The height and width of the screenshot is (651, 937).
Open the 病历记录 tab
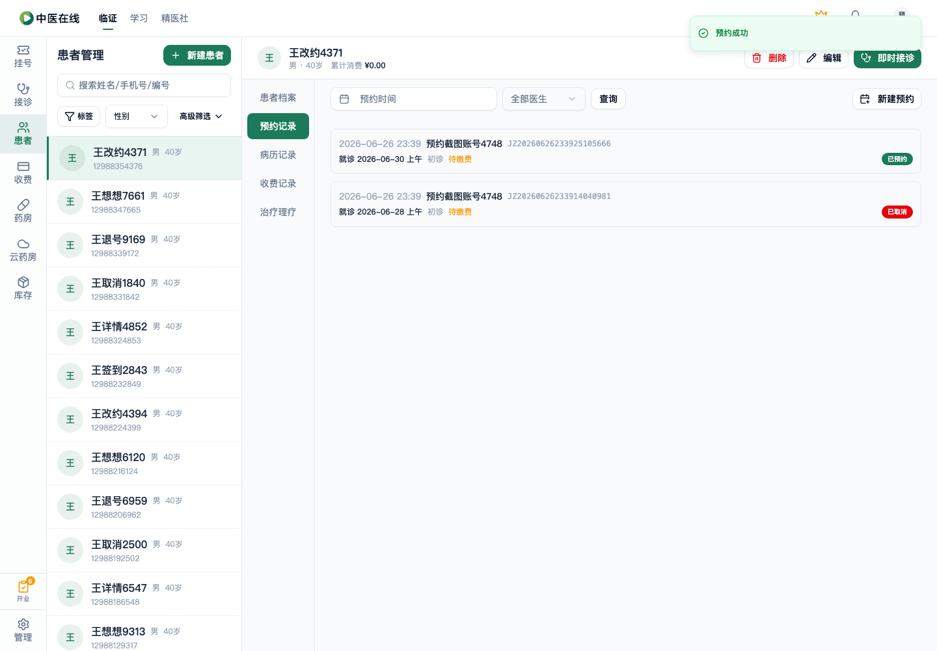pos(278,155)
